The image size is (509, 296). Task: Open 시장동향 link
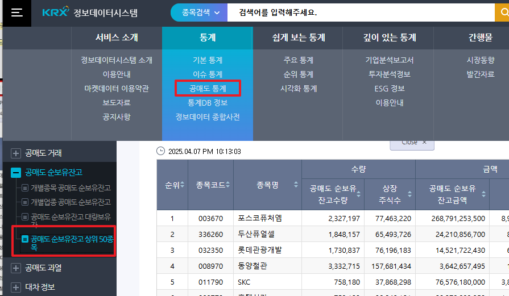coord(480,60)
